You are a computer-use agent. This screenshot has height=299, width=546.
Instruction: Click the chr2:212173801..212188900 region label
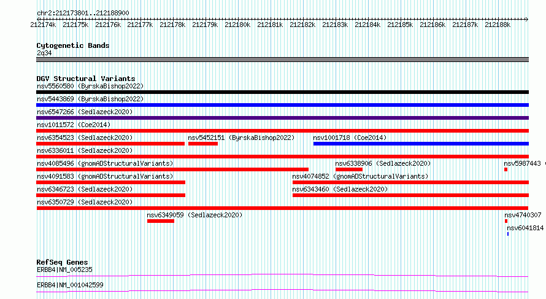tap(83, 13)
